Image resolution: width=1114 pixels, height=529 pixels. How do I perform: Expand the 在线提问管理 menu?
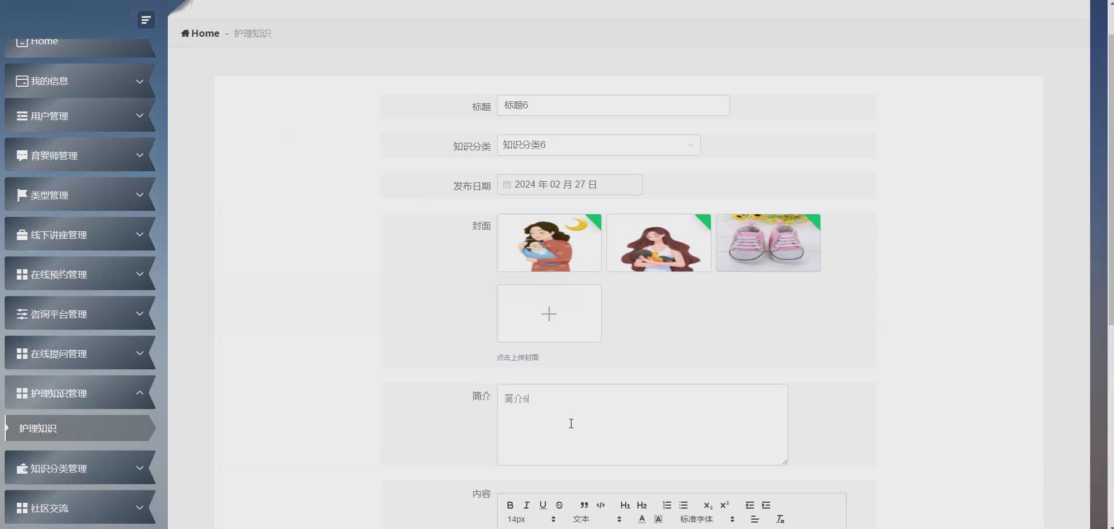[x=80, y=354]
